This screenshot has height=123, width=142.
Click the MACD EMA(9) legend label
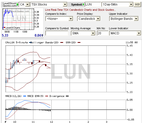(x=35, y=96)
